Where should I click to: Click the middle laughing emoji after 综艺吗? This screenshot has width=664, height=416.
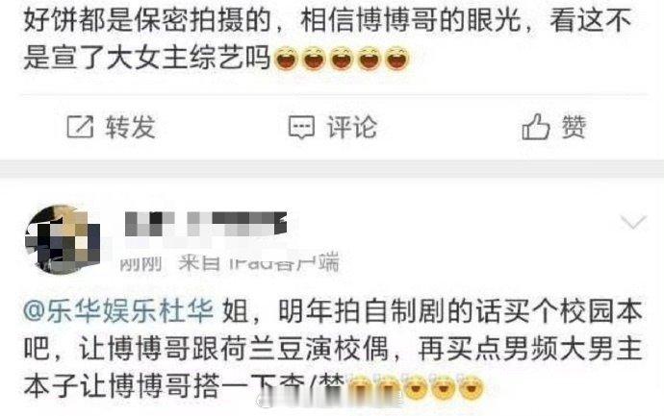(x=342, y=58)
